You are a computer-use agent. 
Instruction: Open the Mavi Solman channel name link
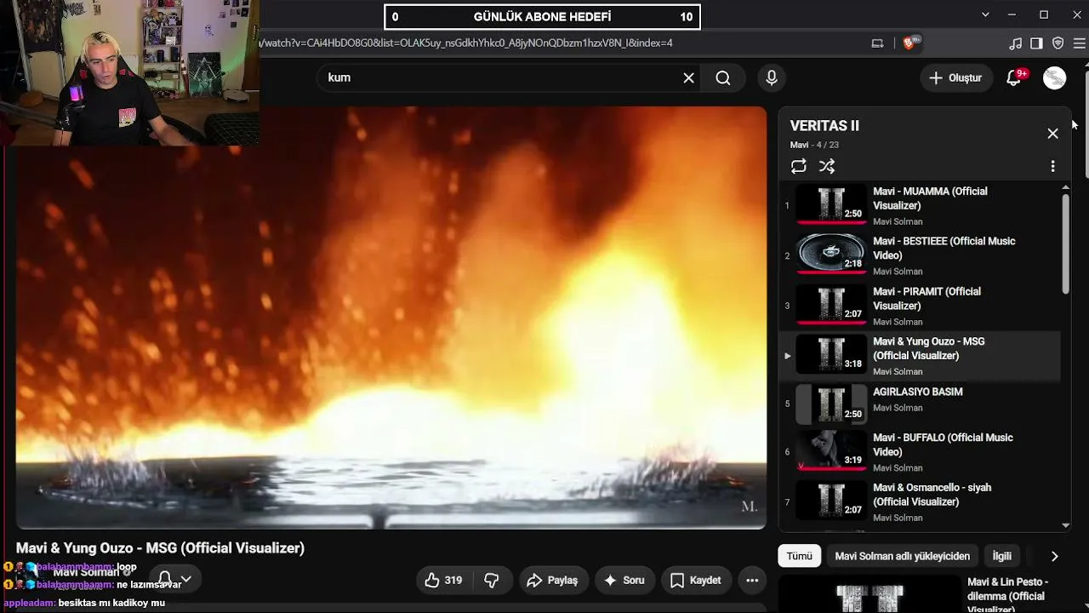click(86, 572)
